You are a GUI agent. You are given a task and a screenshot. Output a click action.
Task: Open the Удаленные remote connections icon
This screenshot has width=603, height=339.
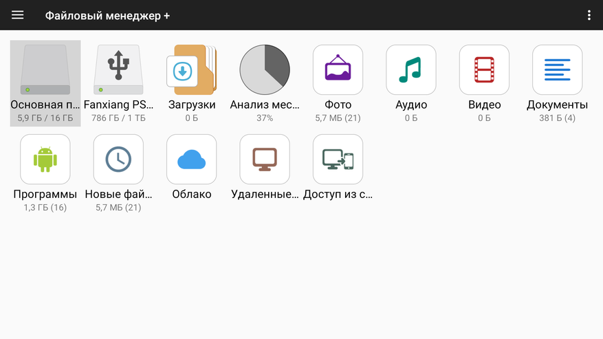tap(265, 160)
